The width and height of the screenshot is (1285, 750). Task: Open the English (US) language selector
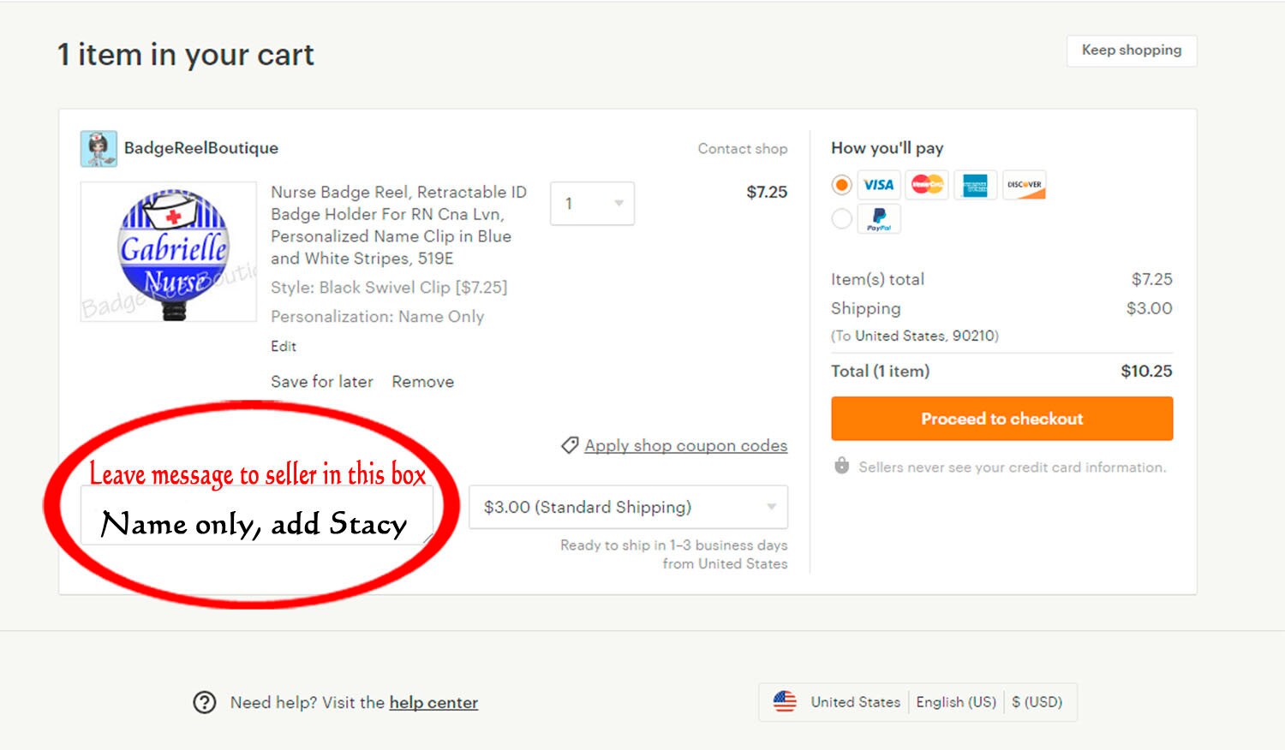pyautogui.click(x=956, y=702)
